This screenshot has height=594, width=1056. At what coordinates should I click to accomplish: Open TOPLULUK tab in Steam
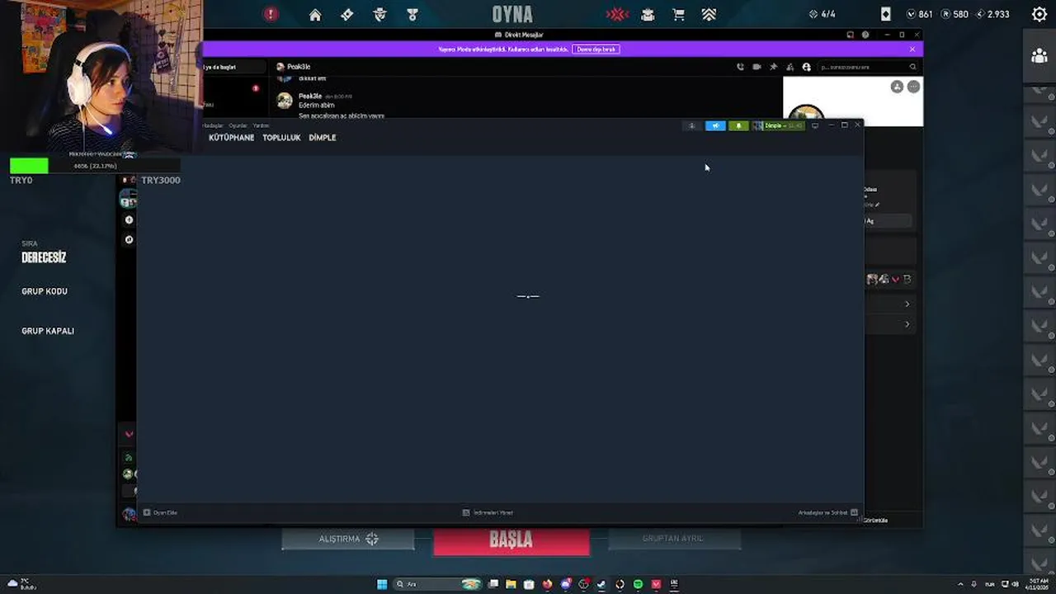coord(281,138)
